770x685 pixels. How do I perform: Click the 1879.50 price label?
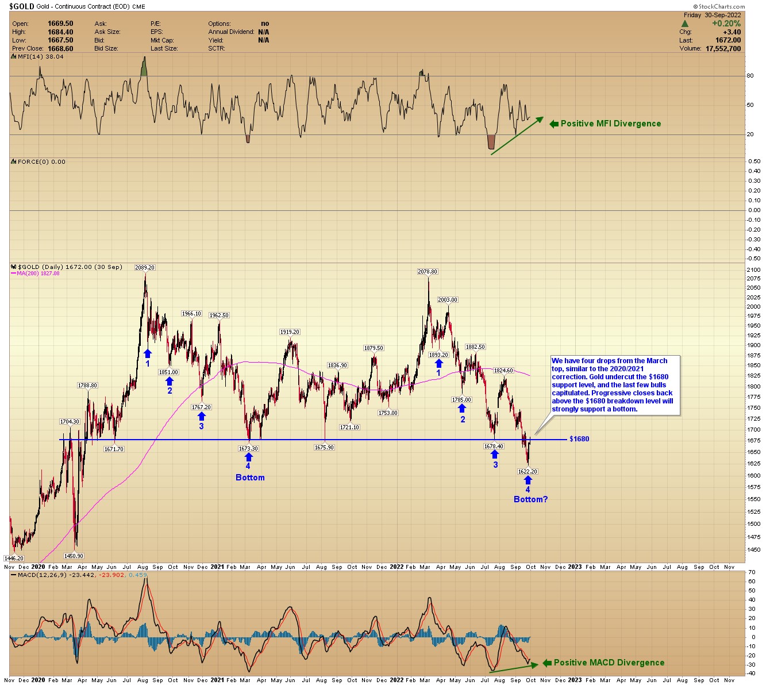tap(374, 348)
